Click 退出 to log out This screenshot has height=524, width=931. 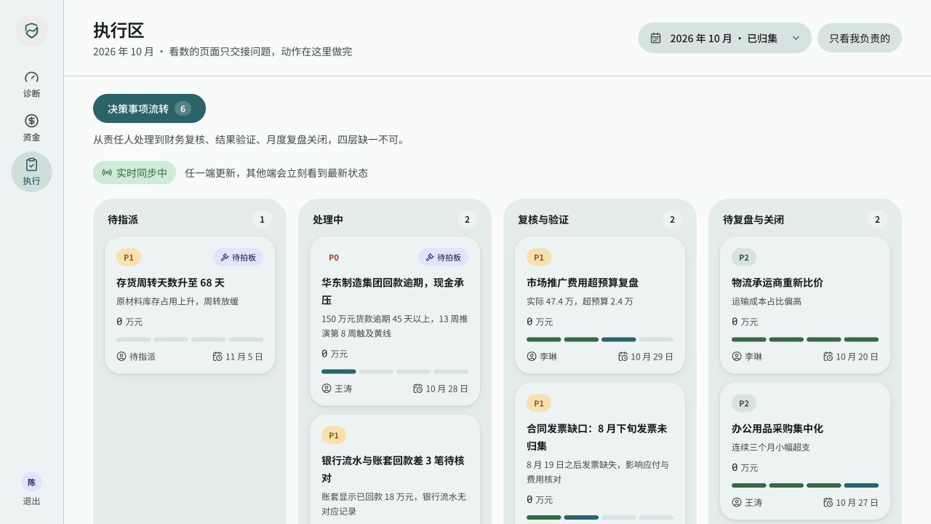(31, 501)
